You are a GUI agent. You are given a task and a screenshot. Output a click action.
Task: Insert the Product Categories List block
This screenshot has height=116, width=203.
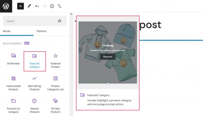click(x=56, y=83)
